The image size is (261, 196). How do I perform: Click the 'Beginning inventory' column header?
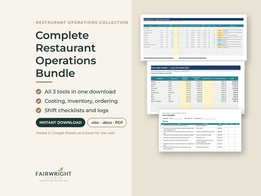point(185,78)
